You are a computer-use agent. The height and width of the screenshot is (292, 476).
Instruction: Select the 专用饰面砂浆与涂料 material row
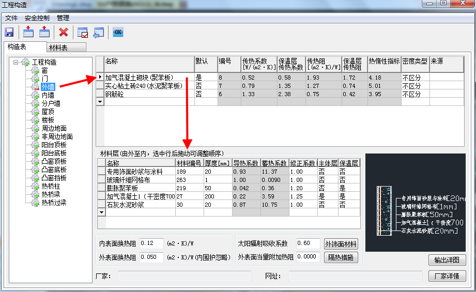tap(229, 172)
